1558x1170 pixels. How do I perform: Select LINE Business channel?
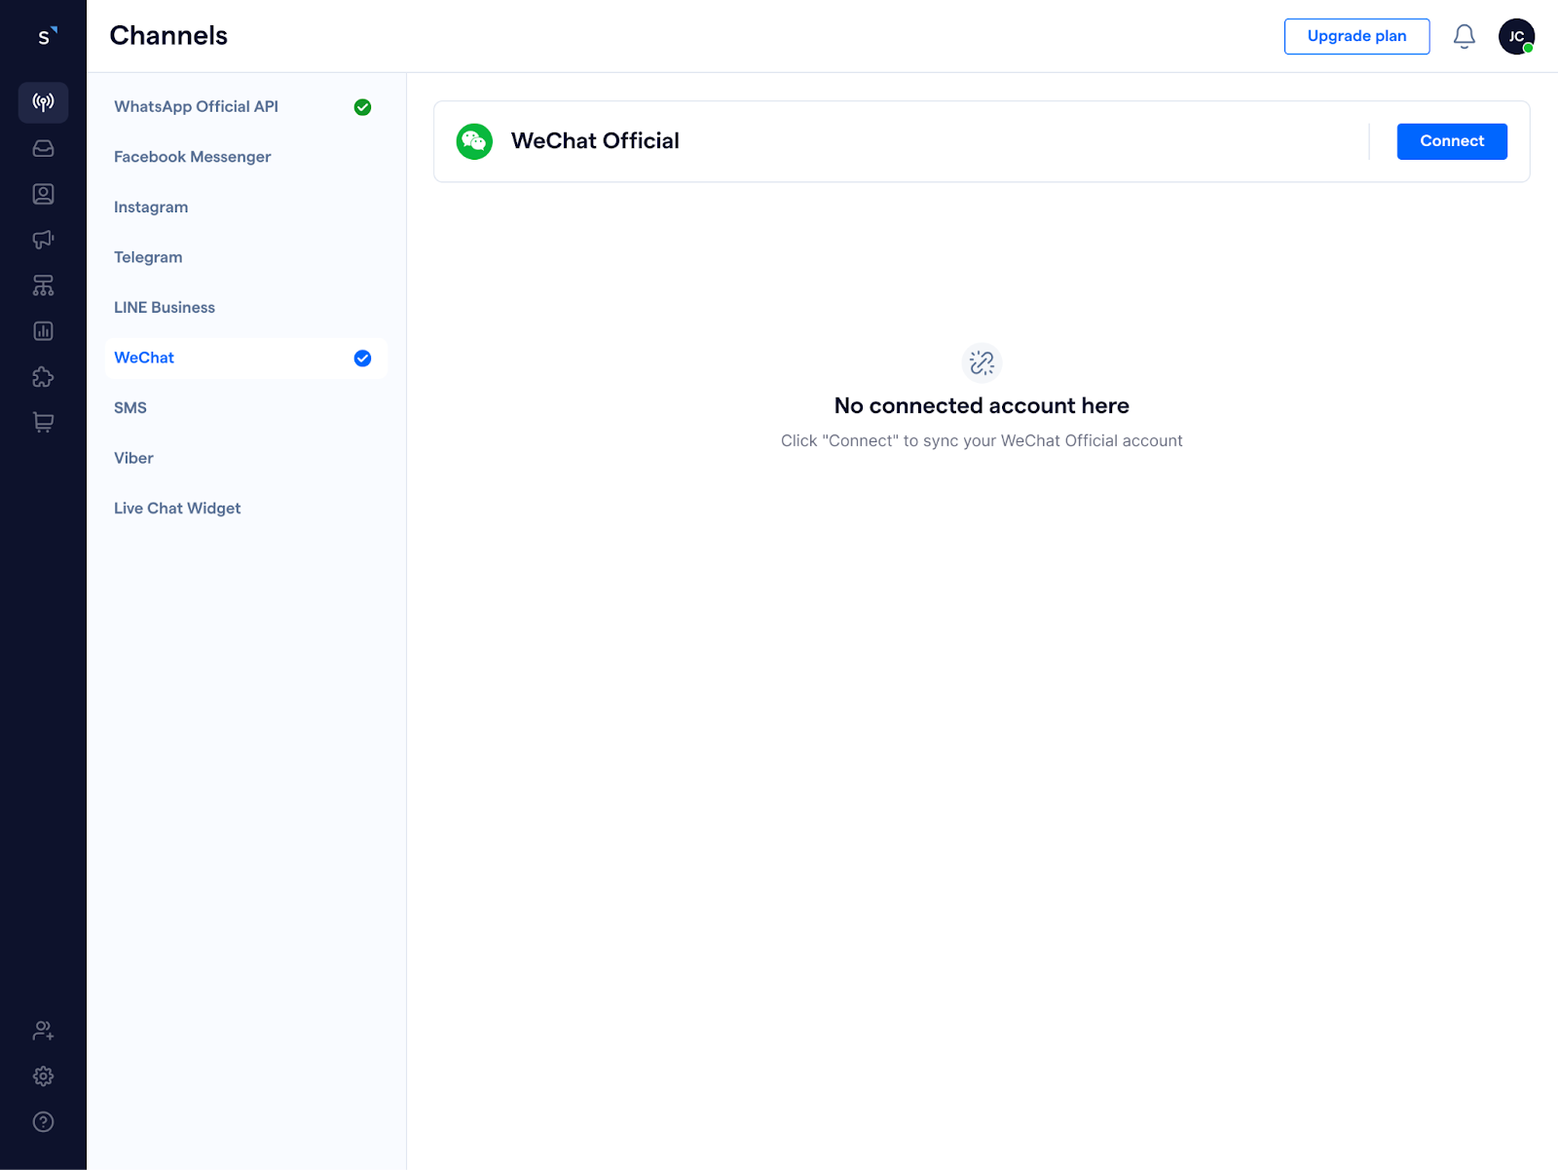click(x=245, y=308)
